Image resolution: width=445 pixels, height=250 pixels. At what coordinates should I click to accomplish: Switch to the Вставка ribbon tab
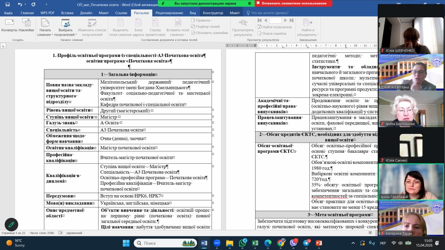67,13
